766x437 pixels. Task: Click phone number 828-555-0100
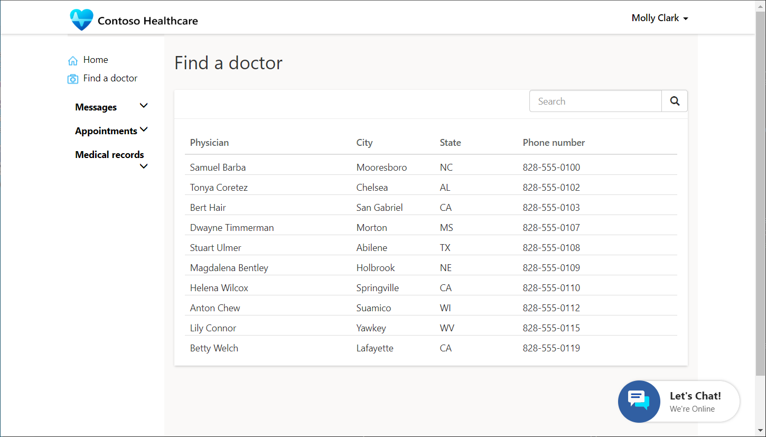[x=552, y=168]
